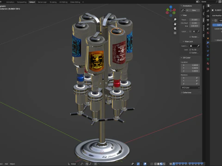Collapse the 3D Cursor panel
The height and width of the screenshot is (166, 222).
pos(181,58)
